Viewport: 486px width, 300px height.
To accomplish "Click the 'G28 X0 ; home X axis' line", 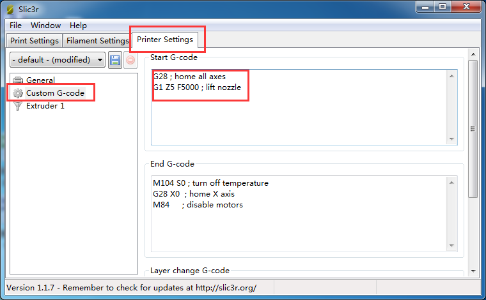I will 194,194.
